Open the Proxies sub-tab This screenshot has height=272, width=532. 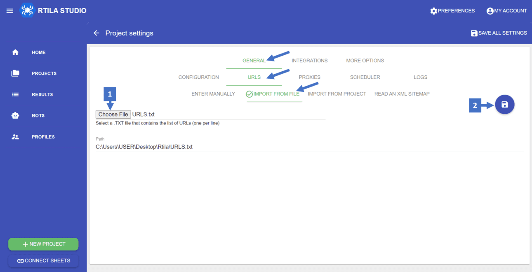tap(309, 77)
